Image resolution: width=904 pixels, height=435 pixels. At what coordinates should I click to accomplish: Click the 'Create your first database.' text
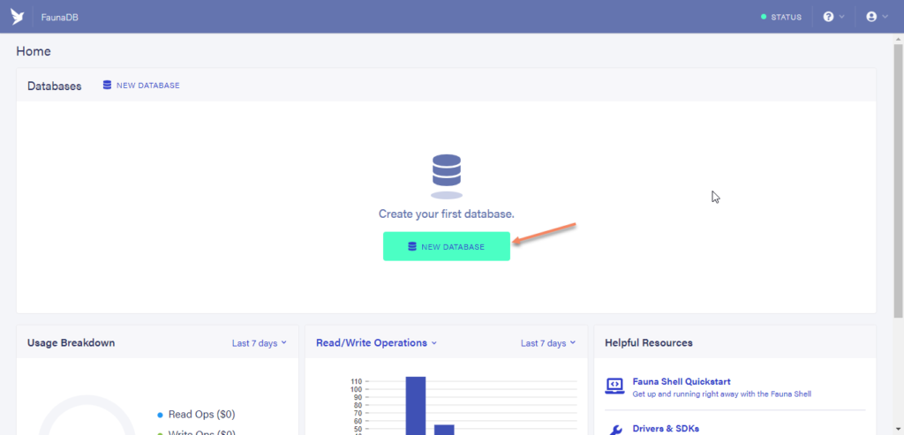pyautogui.click(x=446, y=214)
